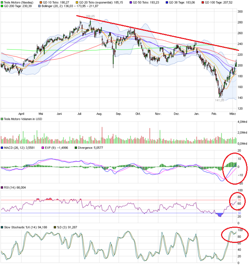Click 'GD 20 Ticks (exponential): 185,15' label
Screen dimensions: 249x265
101,3
